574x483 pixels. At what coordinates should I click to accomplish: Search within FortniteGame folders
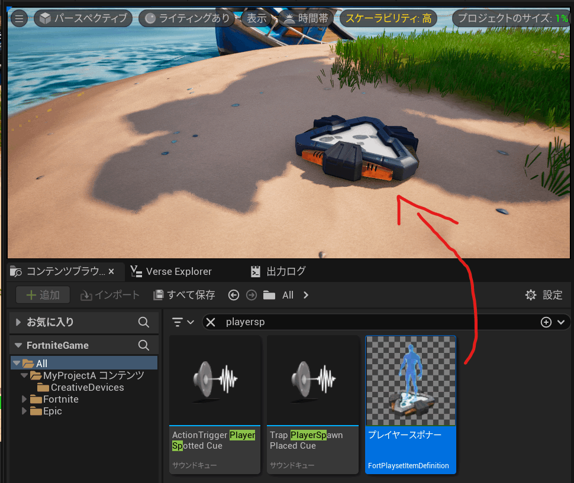(143, 345)
